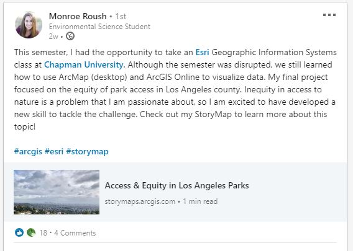Open the three-dot post options menu
The image size is (353, 251).
[x=329, y=15]
